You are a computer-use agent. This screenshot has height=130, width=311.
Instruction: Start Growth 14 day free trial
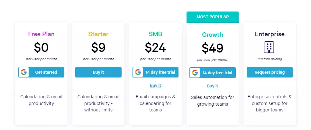[x=213, y=73]
